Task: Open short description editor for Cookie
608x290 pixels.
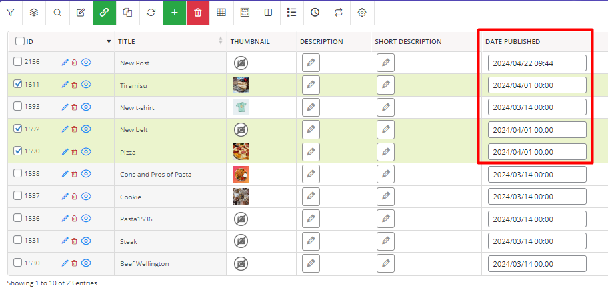Action: [x=385, y=197]
